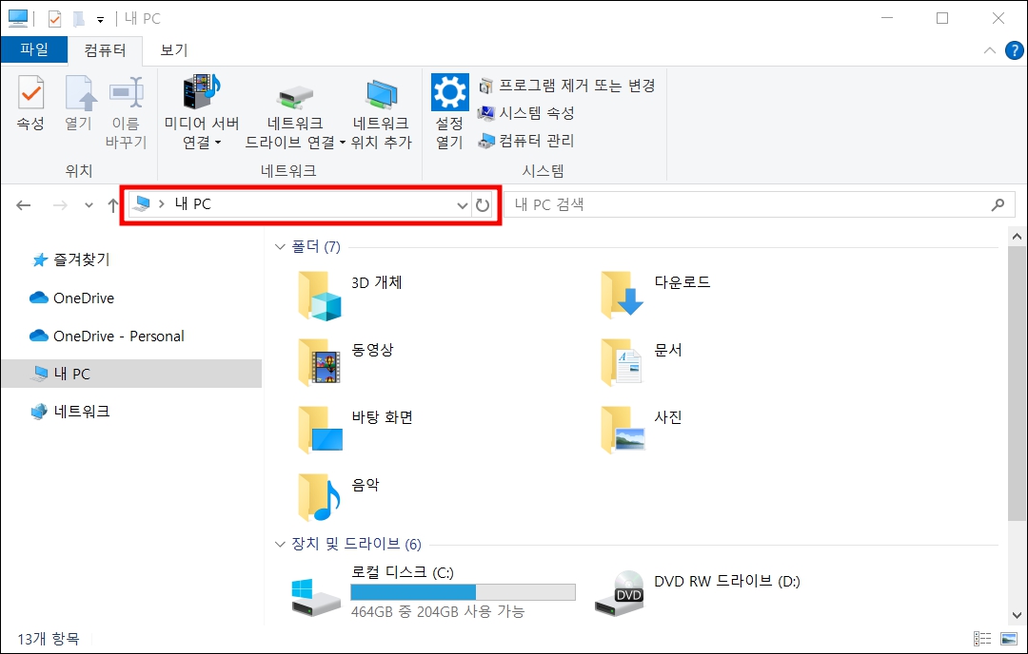
Task: Open the address bar history dropdown
Action: click(x=462, y=204)
